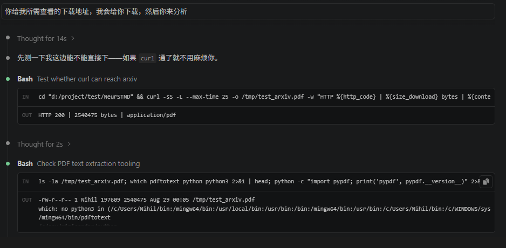Select the Check PDF text extraction tooling description
Screen dimensions: 506x248
[x=88, y=164]
